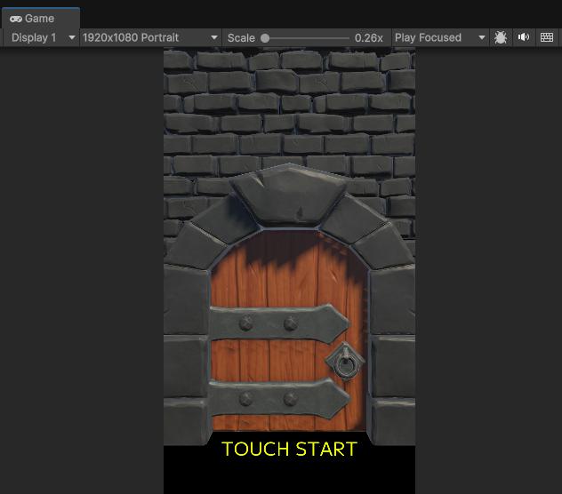Click the upper iron door hinge
562x494 pixels.
pyautogui.click(x=277, y=323)
